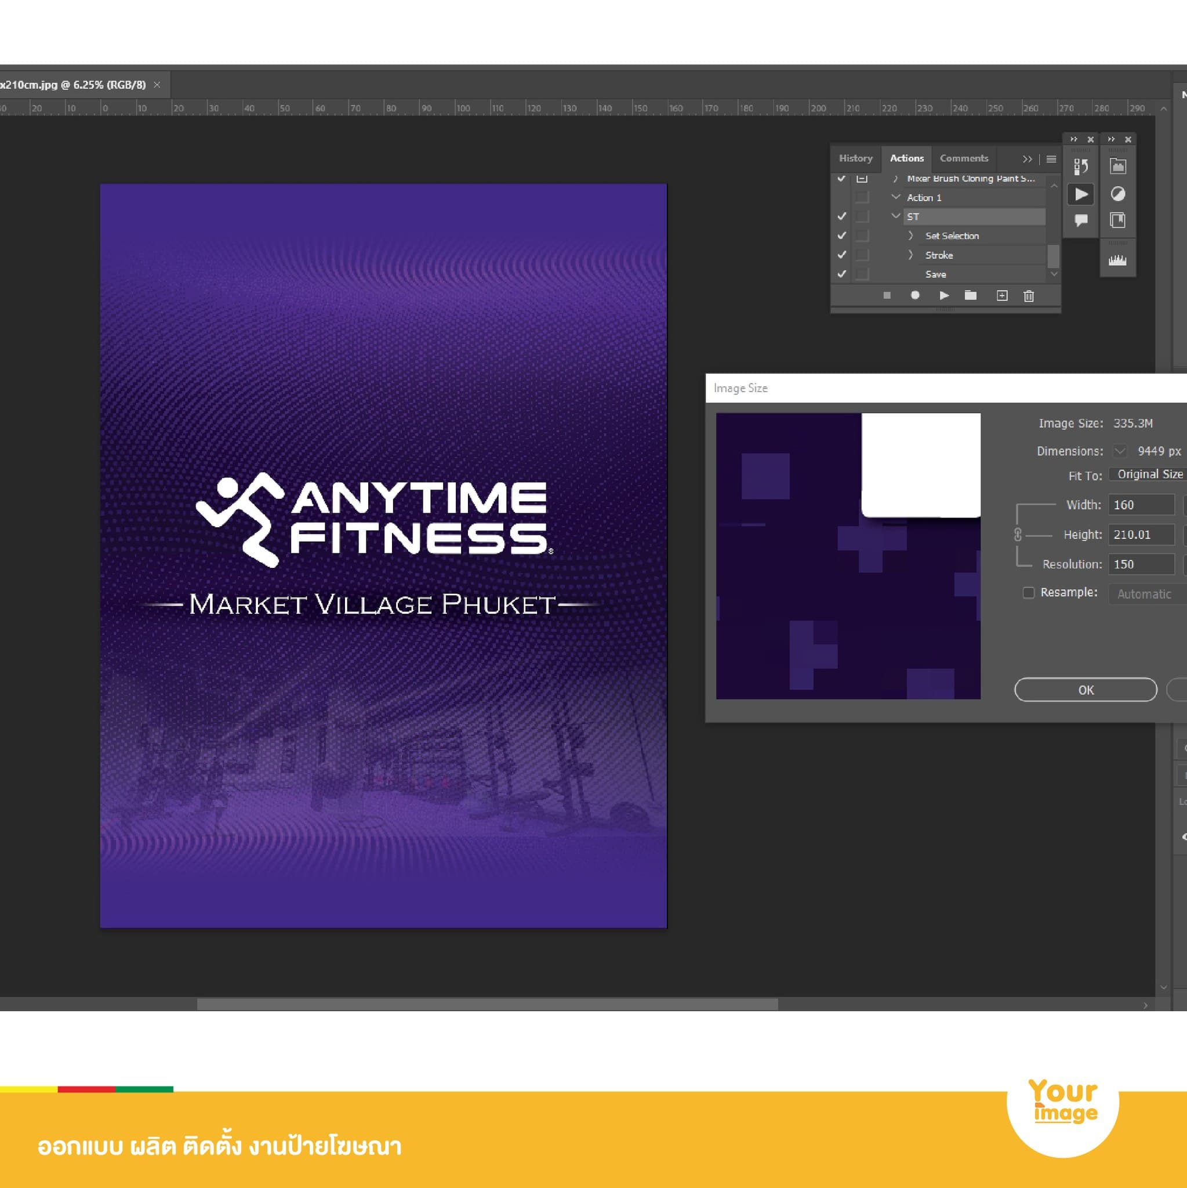Enable the Resample checkbox
Screen dimensions: 1187x1188
point(1029,592)
